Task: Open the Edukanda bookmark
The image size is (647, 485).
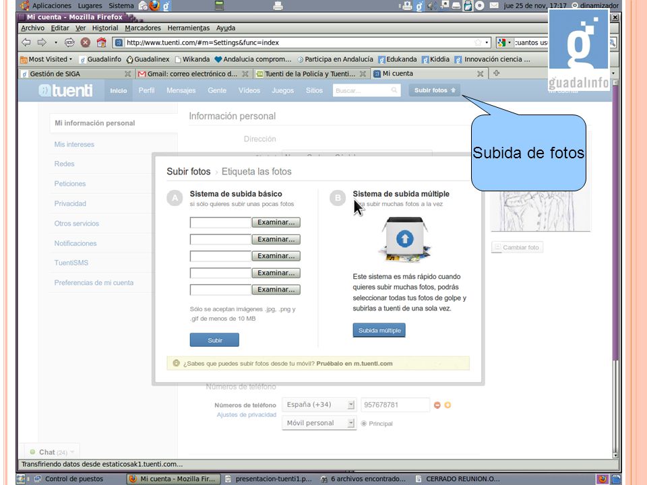Action: click(398, 59)
